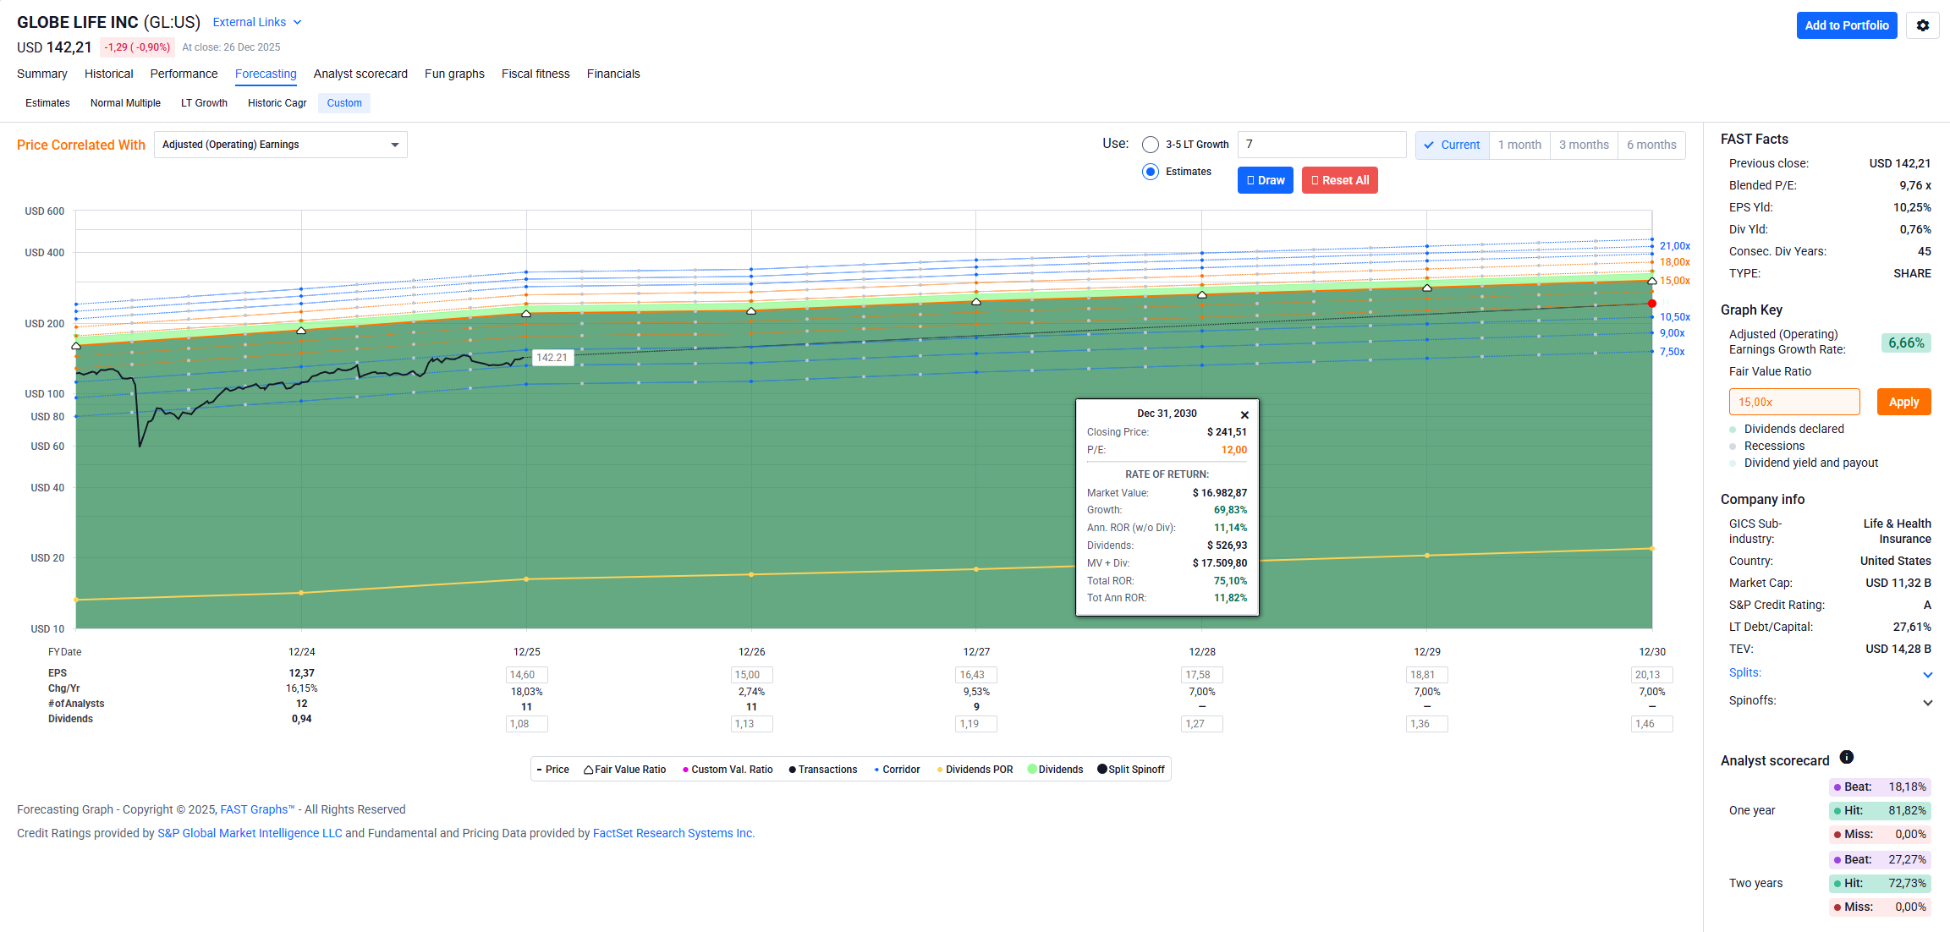The height and width of the screenshot is (932, 1950).
Task: Expand the Splits section chevron
Action: point(1927,674)
